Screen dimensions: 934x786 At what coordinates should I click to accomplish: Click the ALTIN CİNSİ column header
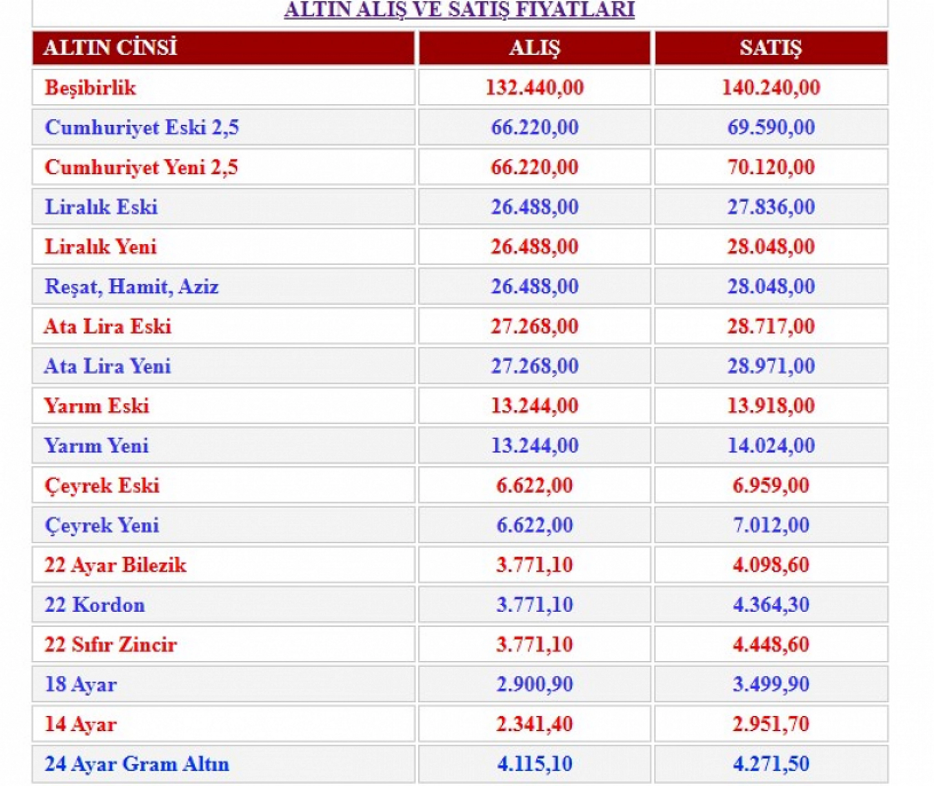point(111,48)
